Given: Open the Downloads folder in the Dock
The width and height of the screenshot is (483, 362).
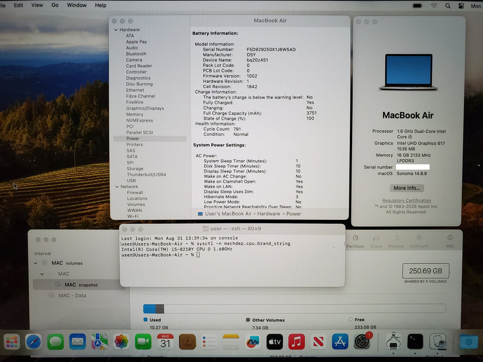Looking at the screenshot, I should pyautogui.click(x=469, y=342).
